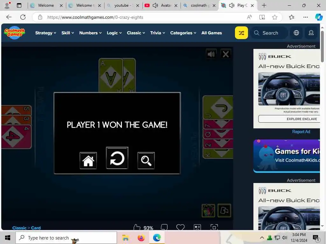Screen dimensions: 326x244
Task: Enter fullscreen mode for the game
Action: 214,227
